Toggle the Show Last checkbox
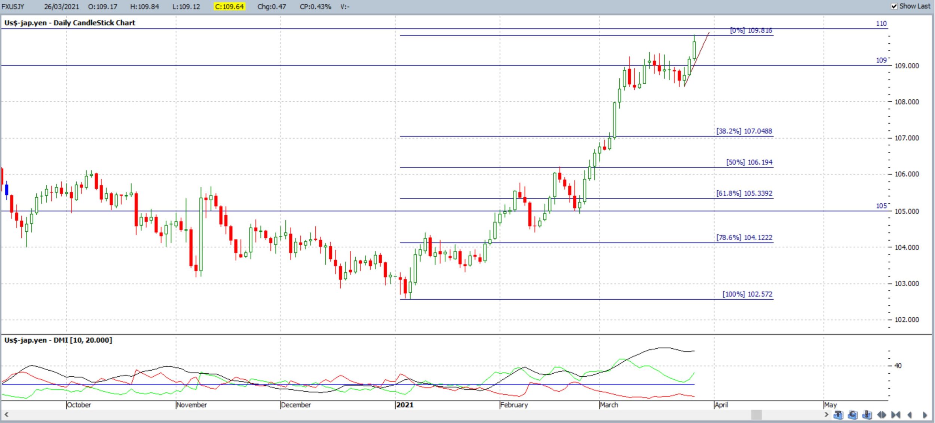This screenshot has height=423, width=935. 894,6
